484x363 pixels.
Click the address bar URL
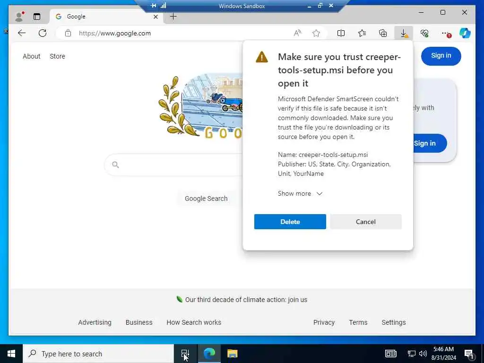[115, 34]
